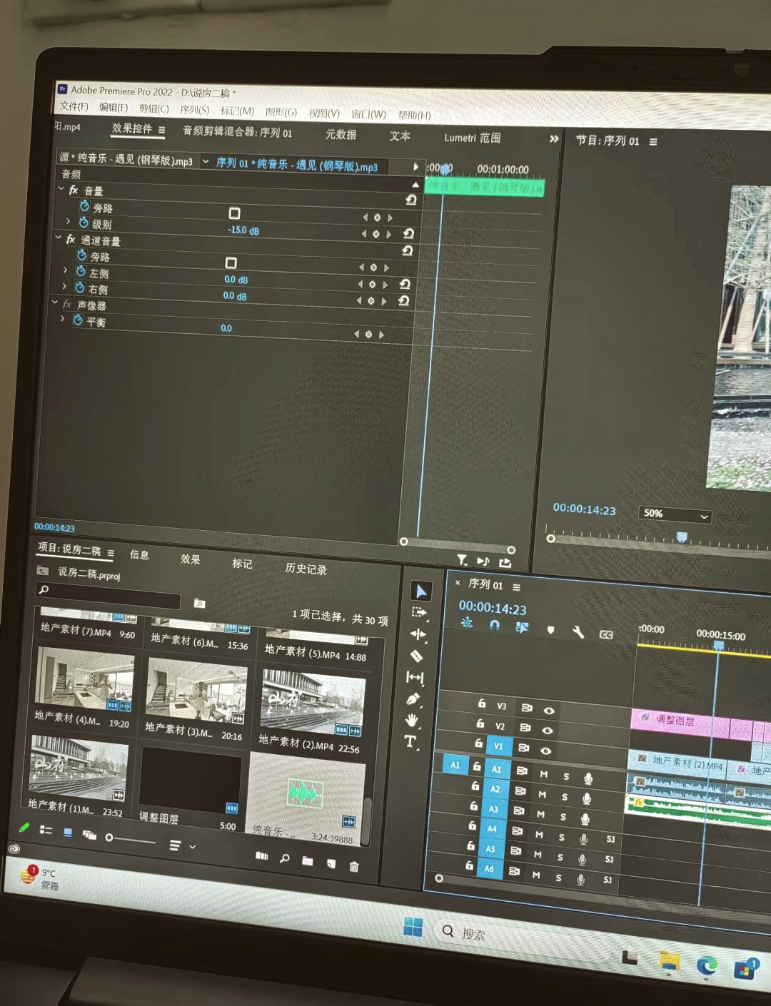Viewport: 771px width, 1006px height.
Task: Open the 50% zoom level dropdown
Action: click(675, 514)
